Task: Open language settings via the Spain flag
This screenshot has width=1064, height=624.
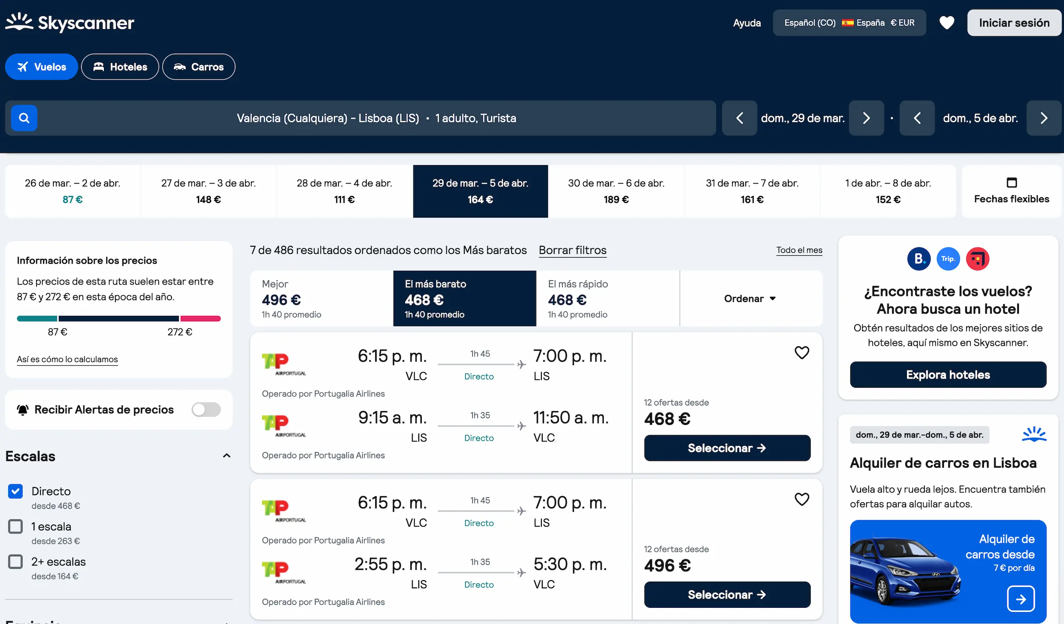Action: pos(849,23)
